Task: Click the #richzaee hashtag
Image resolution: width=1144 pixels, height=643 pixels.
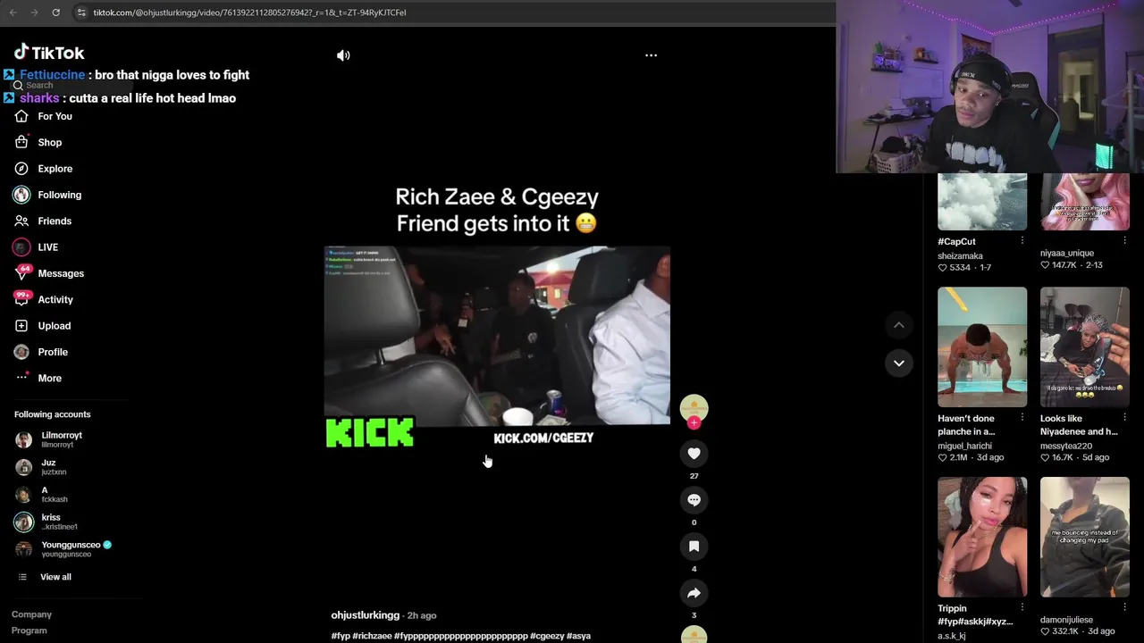Action: [372, 636]
